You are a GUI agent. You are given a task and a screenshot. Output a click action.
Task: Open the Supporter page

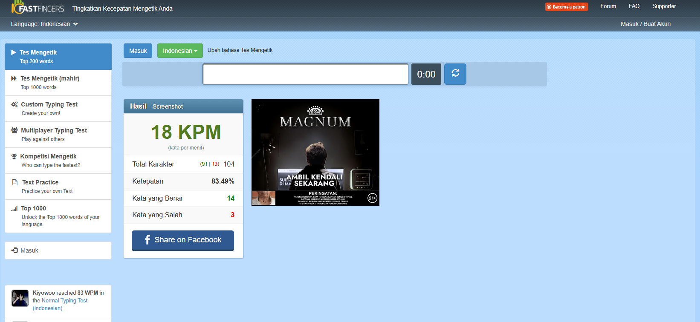[x=664, y=6]
